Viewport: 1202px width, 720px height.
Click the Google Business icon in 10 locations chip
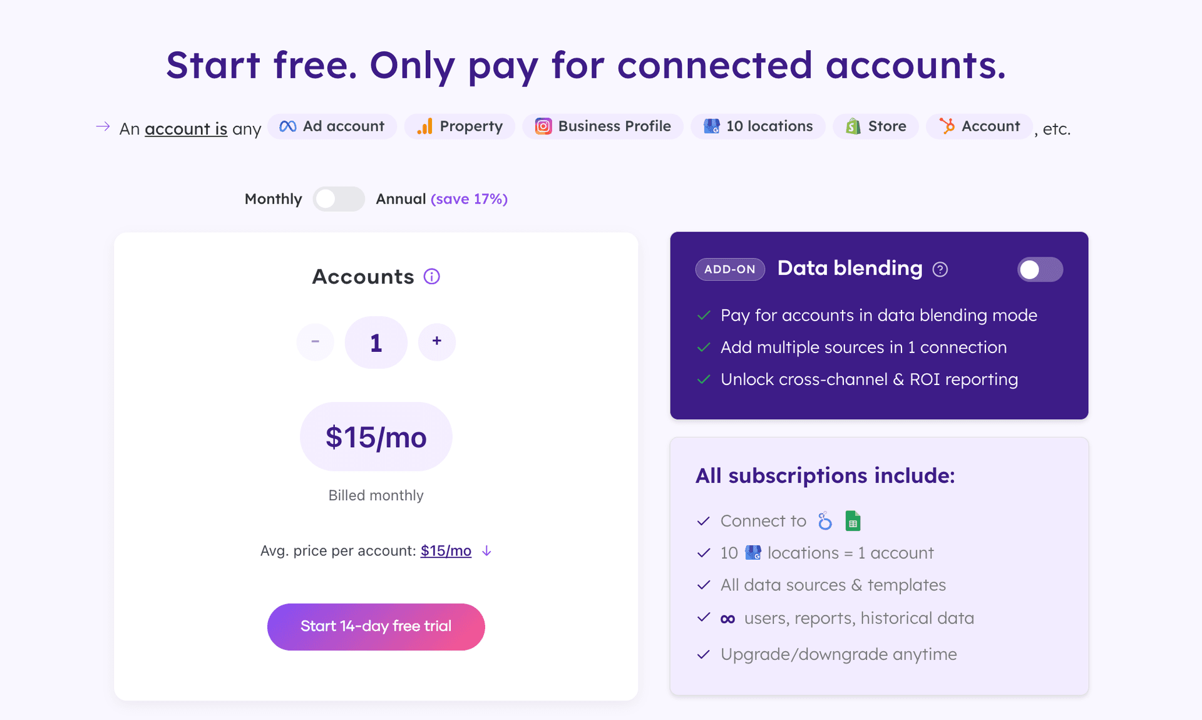coord(712,126)
